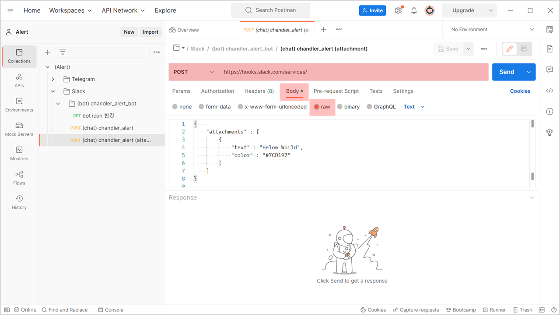This screenshot has width=560, height=315.
Task: Select the form-data body type
Action: [x=214, y=107]
